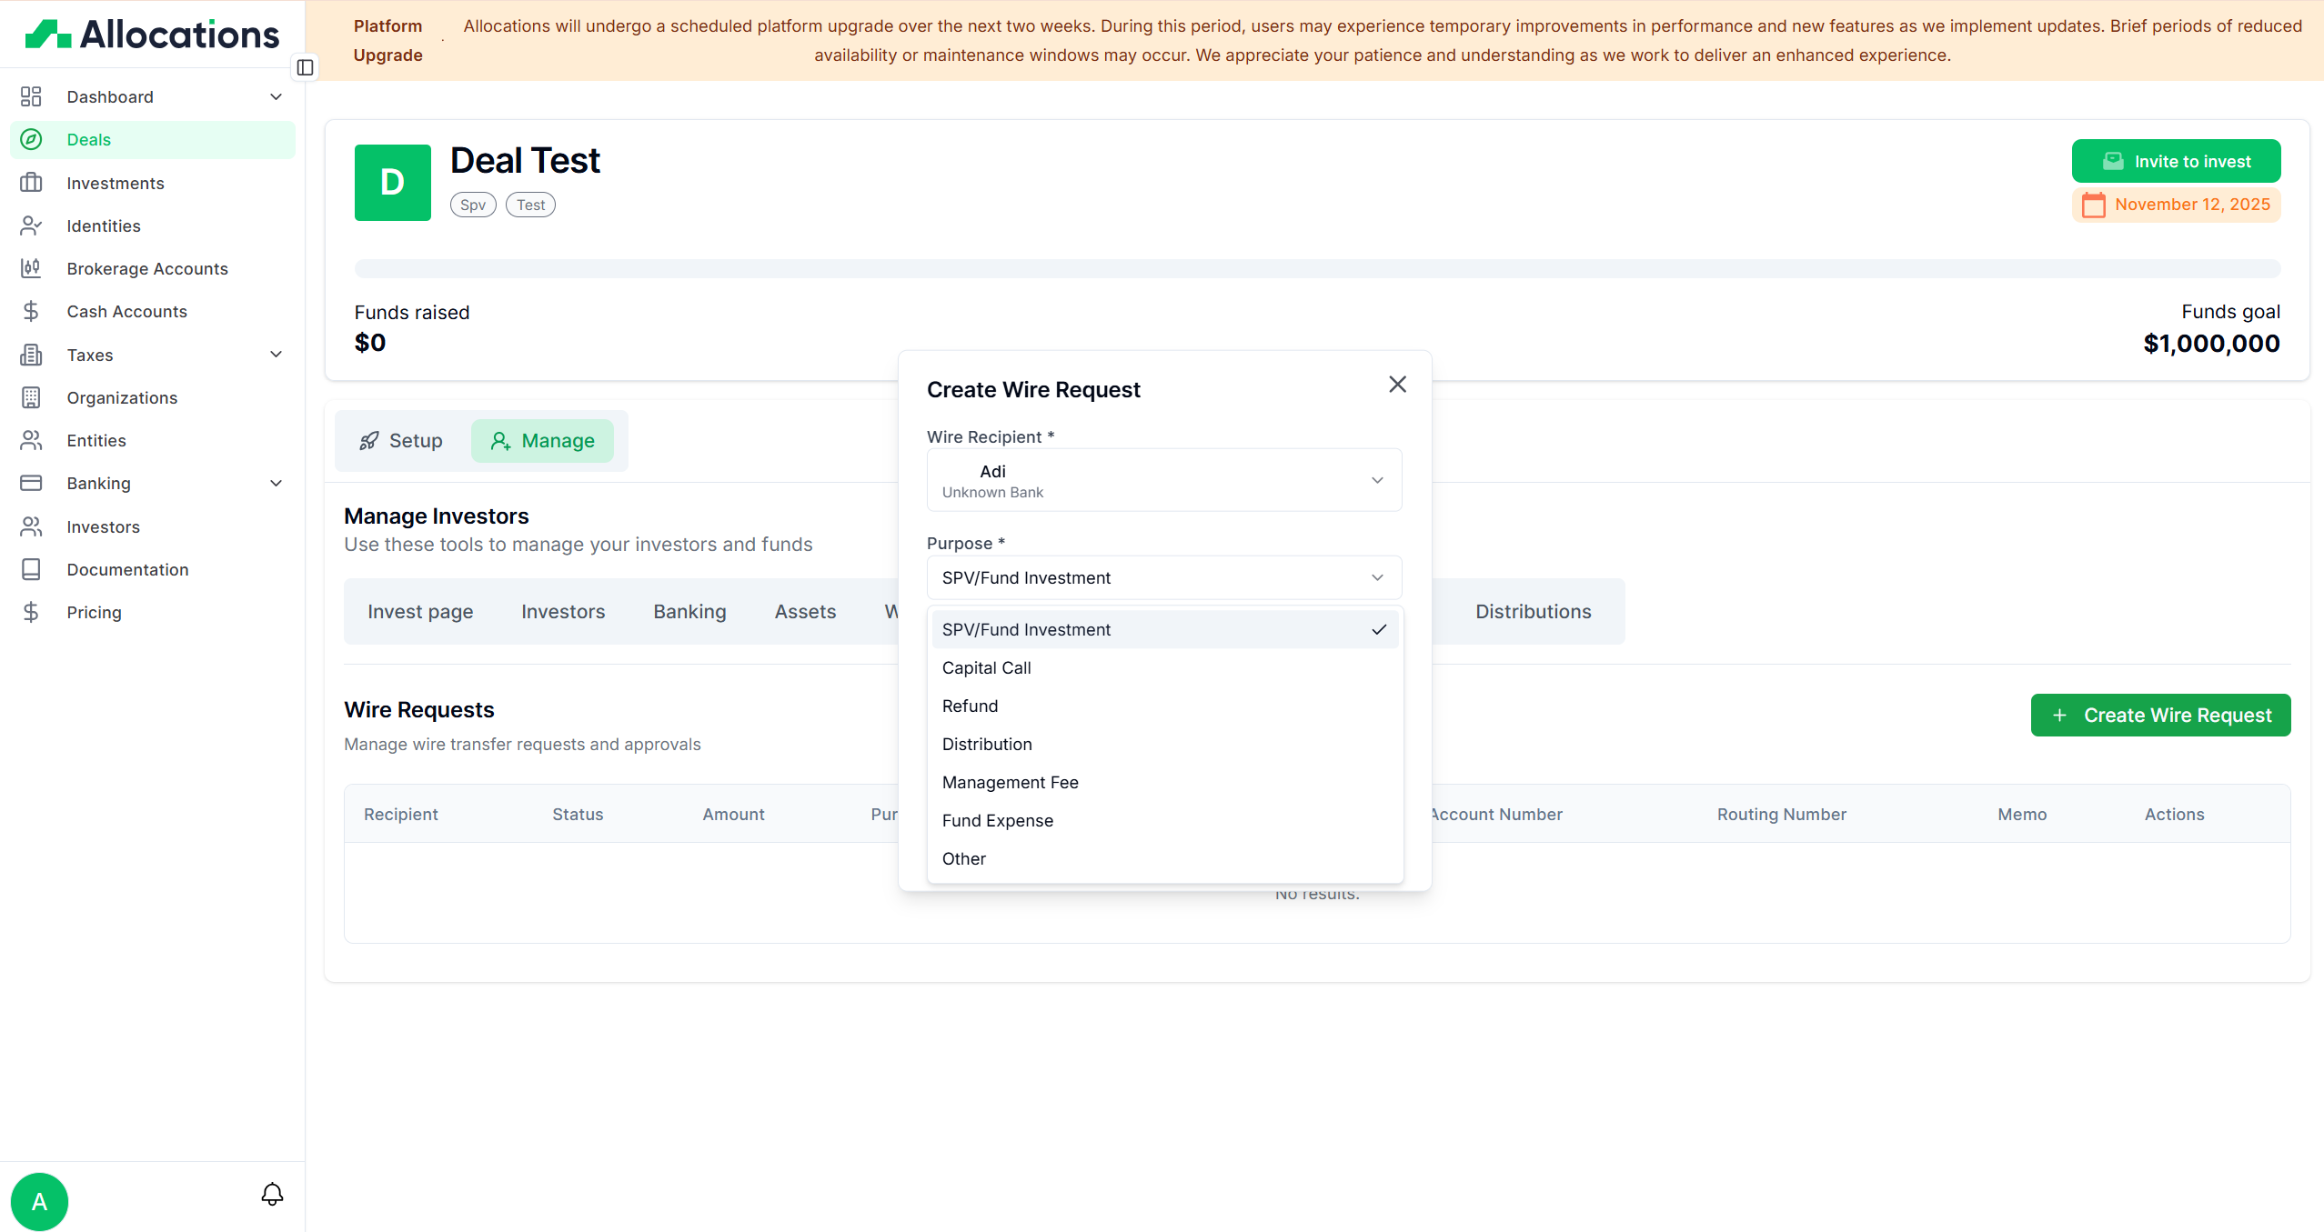Screen dimensions: 2324x1232
Task: Click the green user avatar A
Action: (39, 1201)
